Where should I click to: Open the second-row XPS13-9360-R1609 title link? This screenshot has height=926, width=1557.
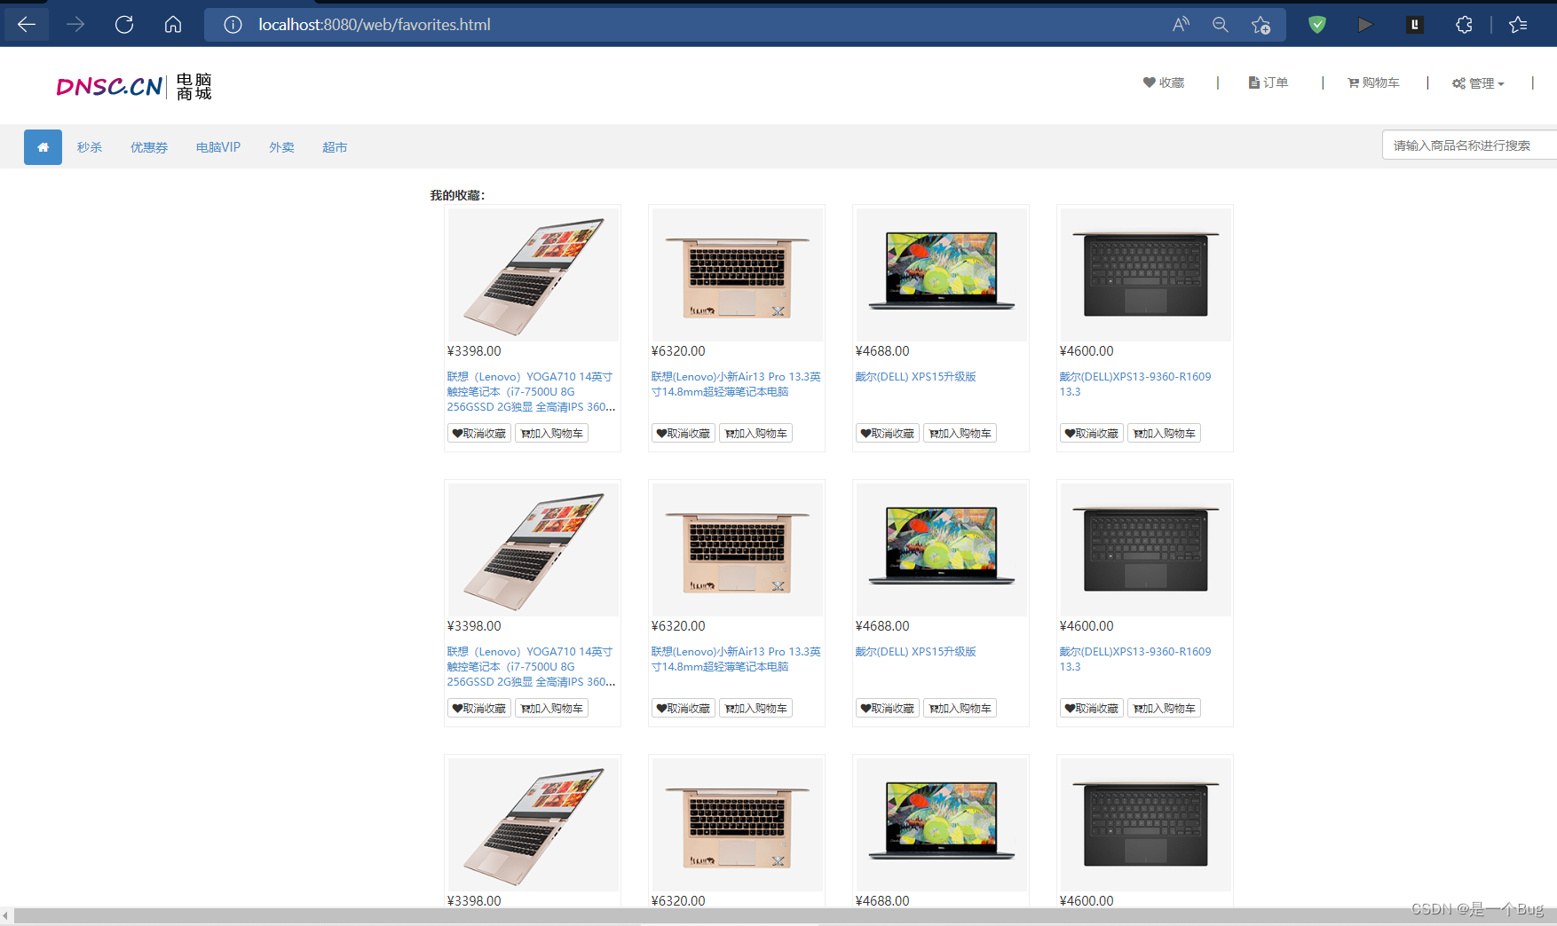coord(1135,659)
